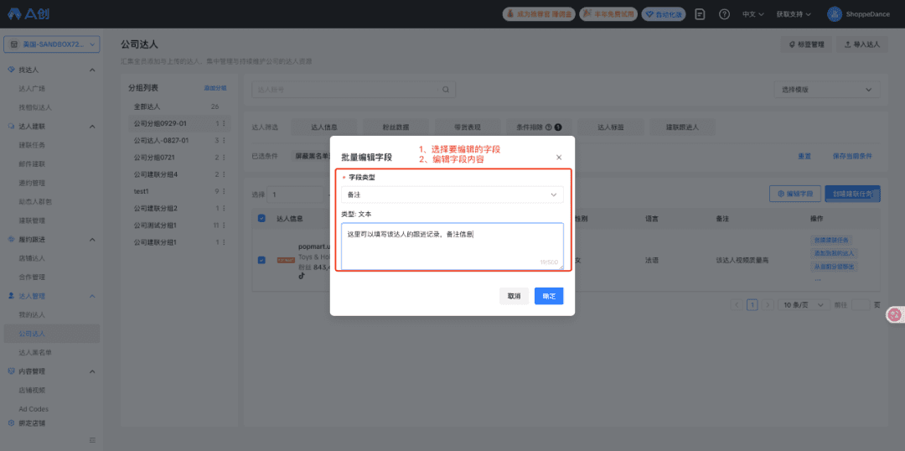The image size is (905, 451).
Task: Click the 导入达人 upload button
Action: [x=861, y=44]
